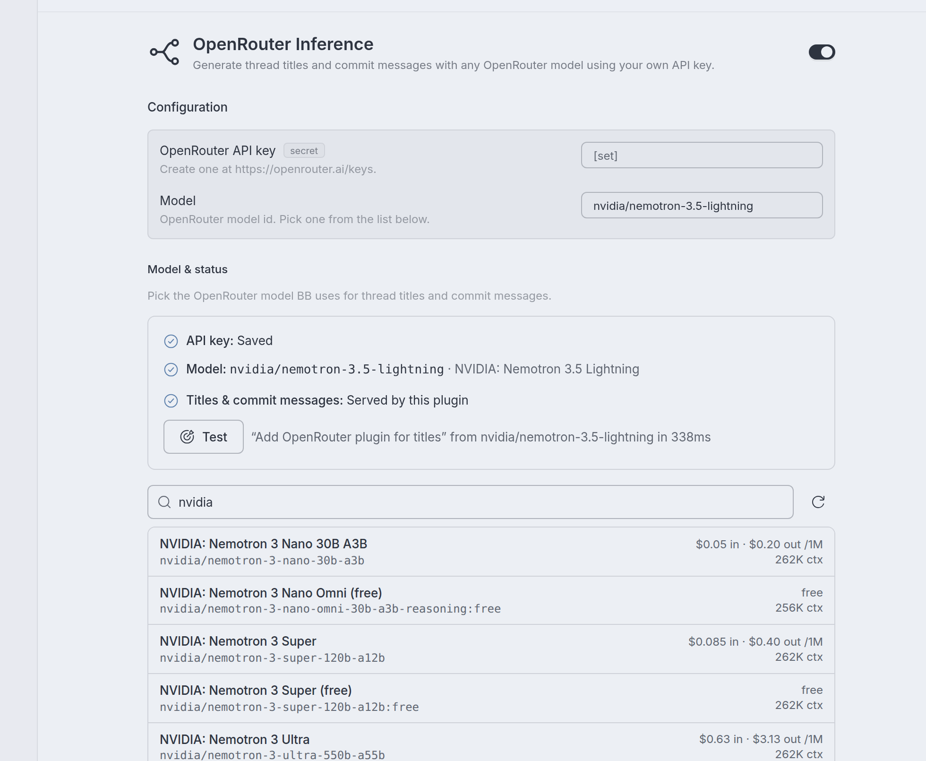This screenshot has width=926, height=761.
Task: Click the Model & status heading
Action: click(188, 269)
